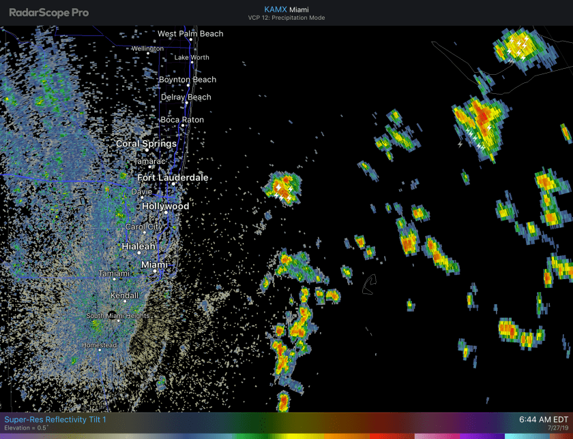Tap VCP 12 Precipitation Mode text
Screen dimensions: 573x439
coord(286,18)
